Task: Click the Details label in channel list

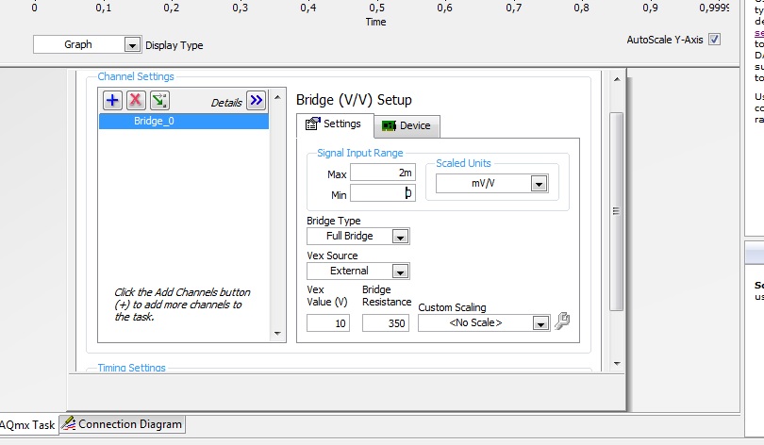Action: pyautogui.click(x=226, y=103)
